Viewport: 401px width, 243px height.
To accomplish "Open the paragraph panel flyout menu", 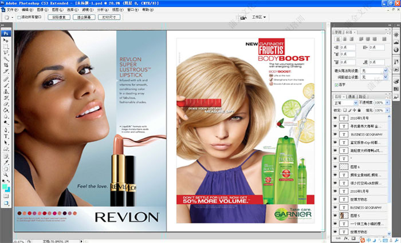I will tap(388, 33).
